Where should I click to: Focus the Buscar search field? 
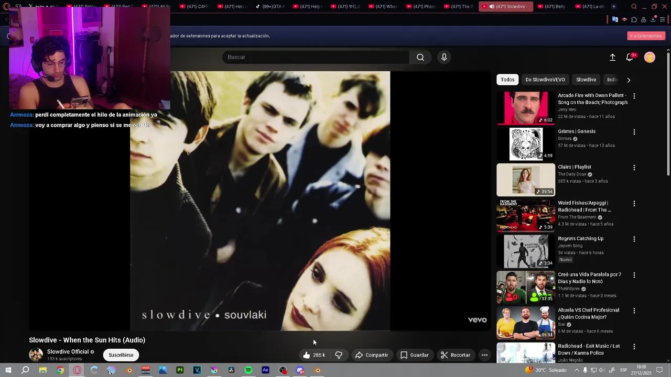[316, 57]
